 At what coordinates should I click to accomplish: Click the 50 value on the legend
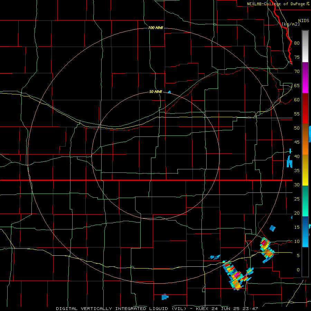pyautogui.click(x=297, y=128)
